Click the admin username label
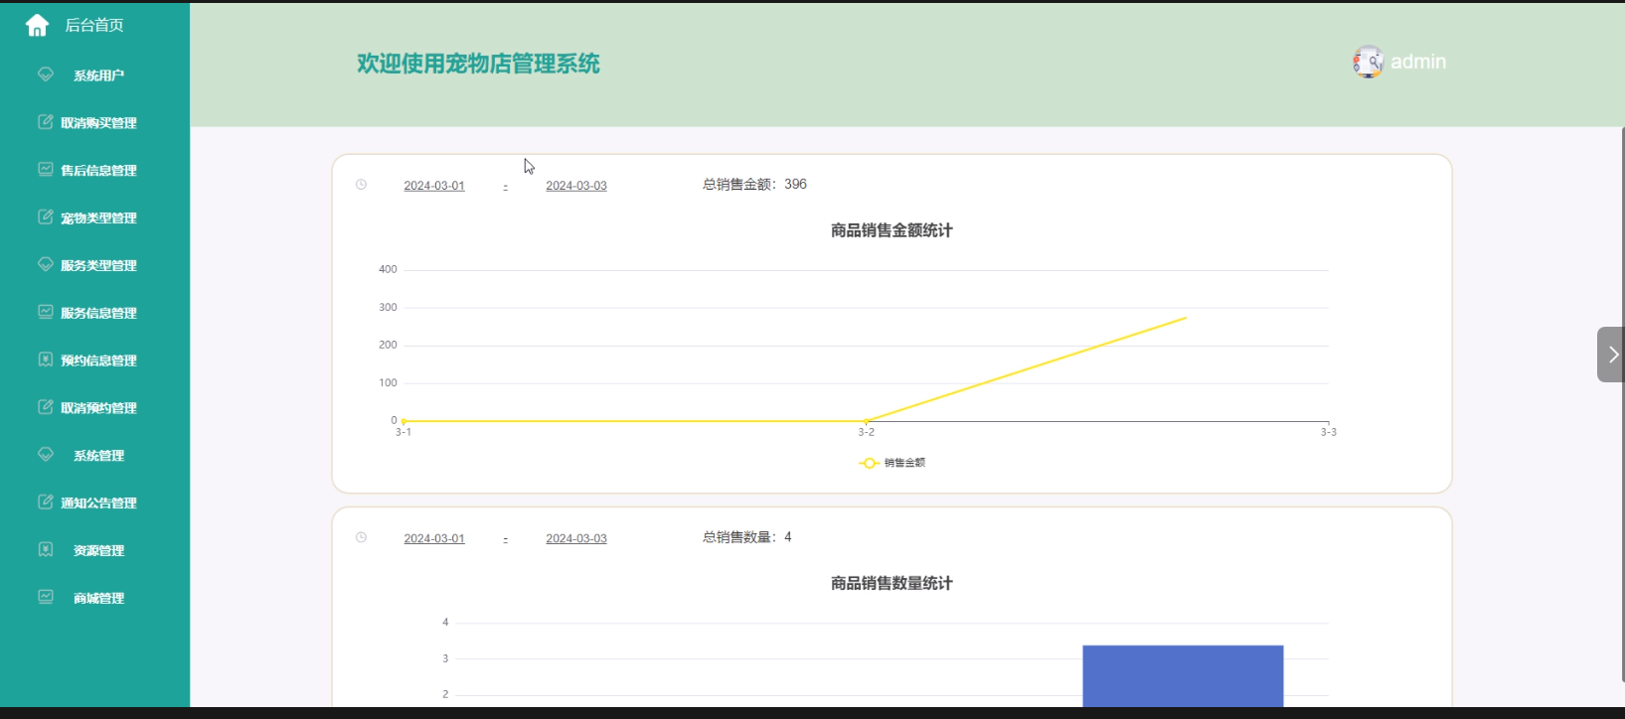The image size is (1625, 719). point(1418,62)
